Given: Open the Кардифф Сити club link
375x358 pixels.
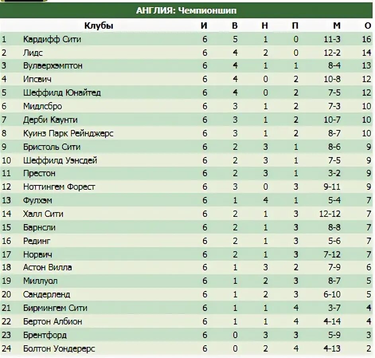Looking at the screenshot, I should coord(52,39).
